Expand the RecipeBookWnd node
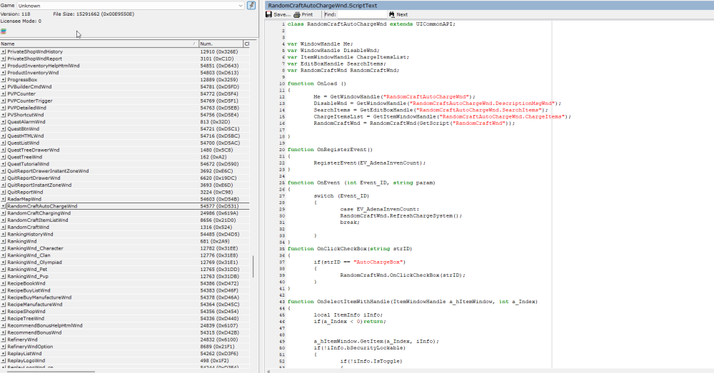This screenshot has height=373, width=714. [x=4, y=283]
